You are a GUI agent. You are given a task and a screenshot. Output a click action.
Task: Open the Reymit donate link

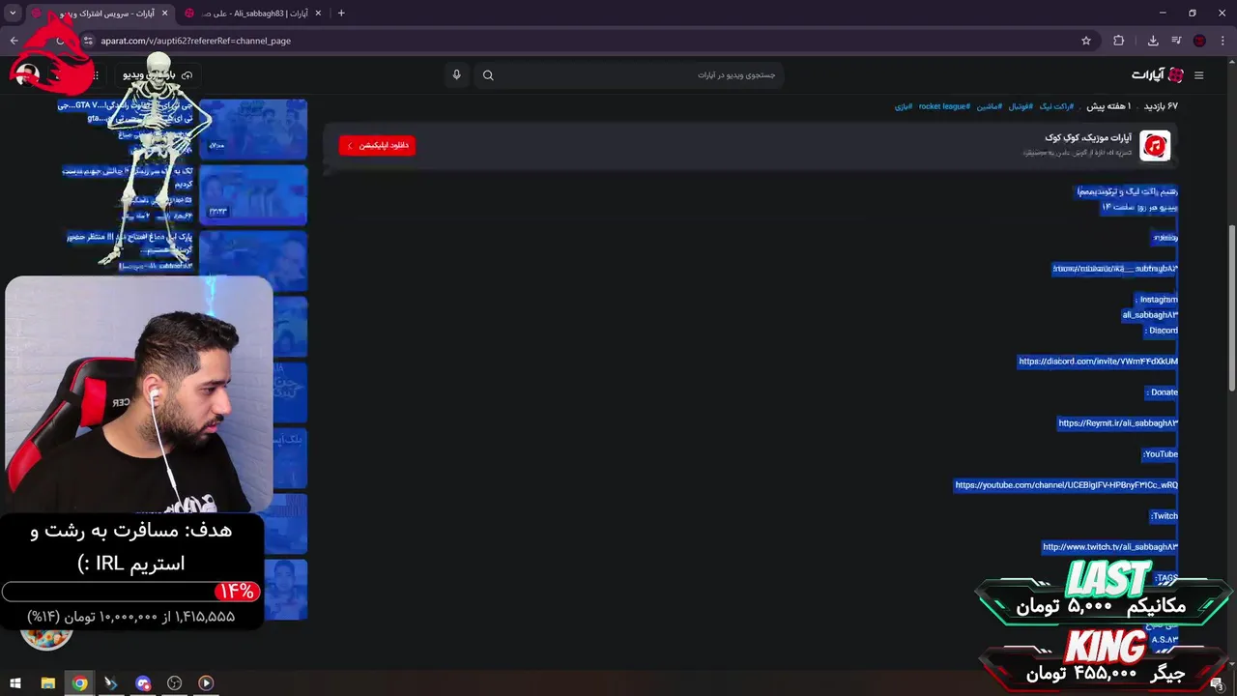(x=1118, y=423)
